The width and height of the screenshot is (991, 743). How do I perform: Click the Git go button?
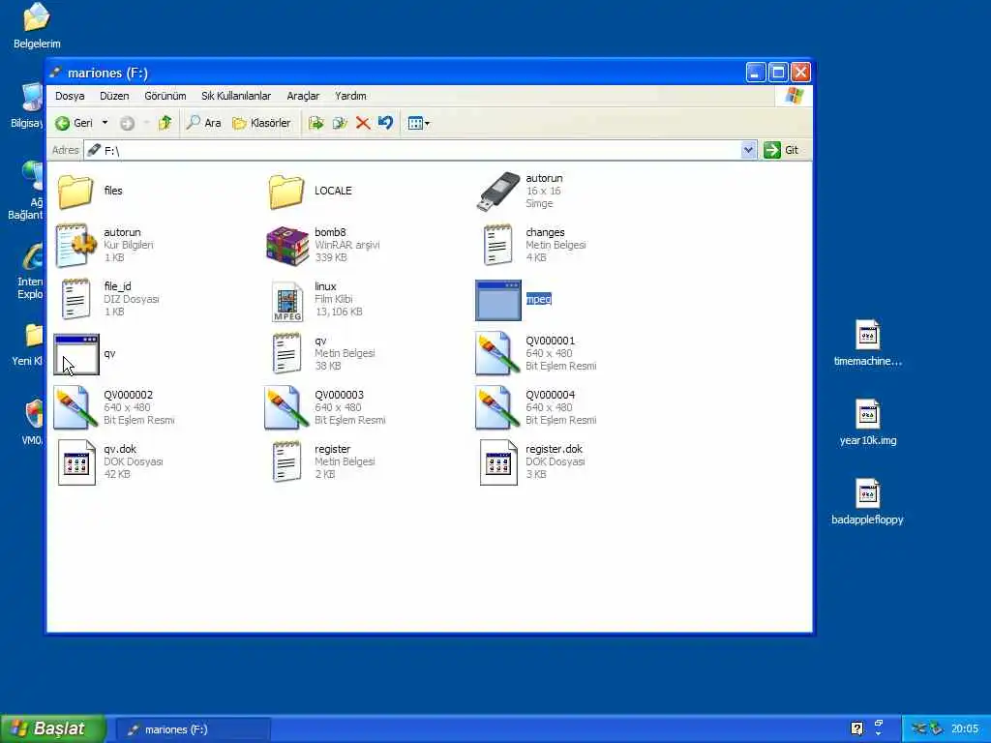(x=782, y=150)
